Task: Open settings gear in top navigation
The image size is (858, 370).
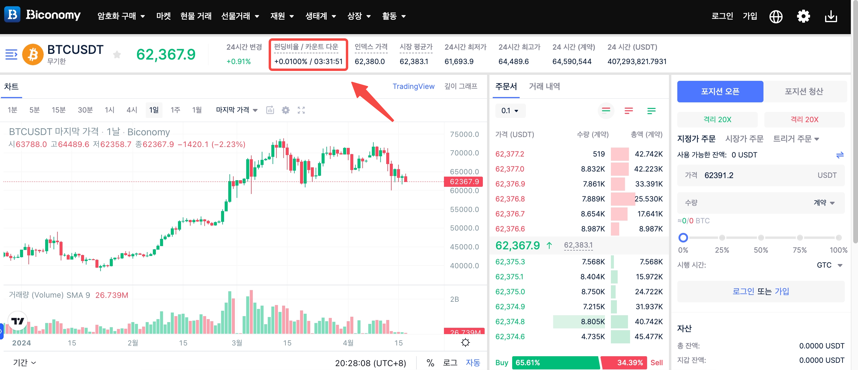Action: click(x=803, y=16)
